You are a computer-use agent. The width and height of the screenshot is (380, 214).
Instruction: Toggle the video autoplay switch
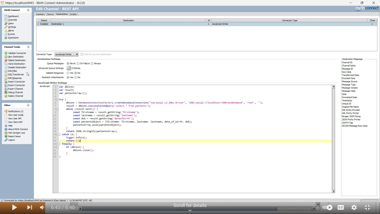point(327,207)
